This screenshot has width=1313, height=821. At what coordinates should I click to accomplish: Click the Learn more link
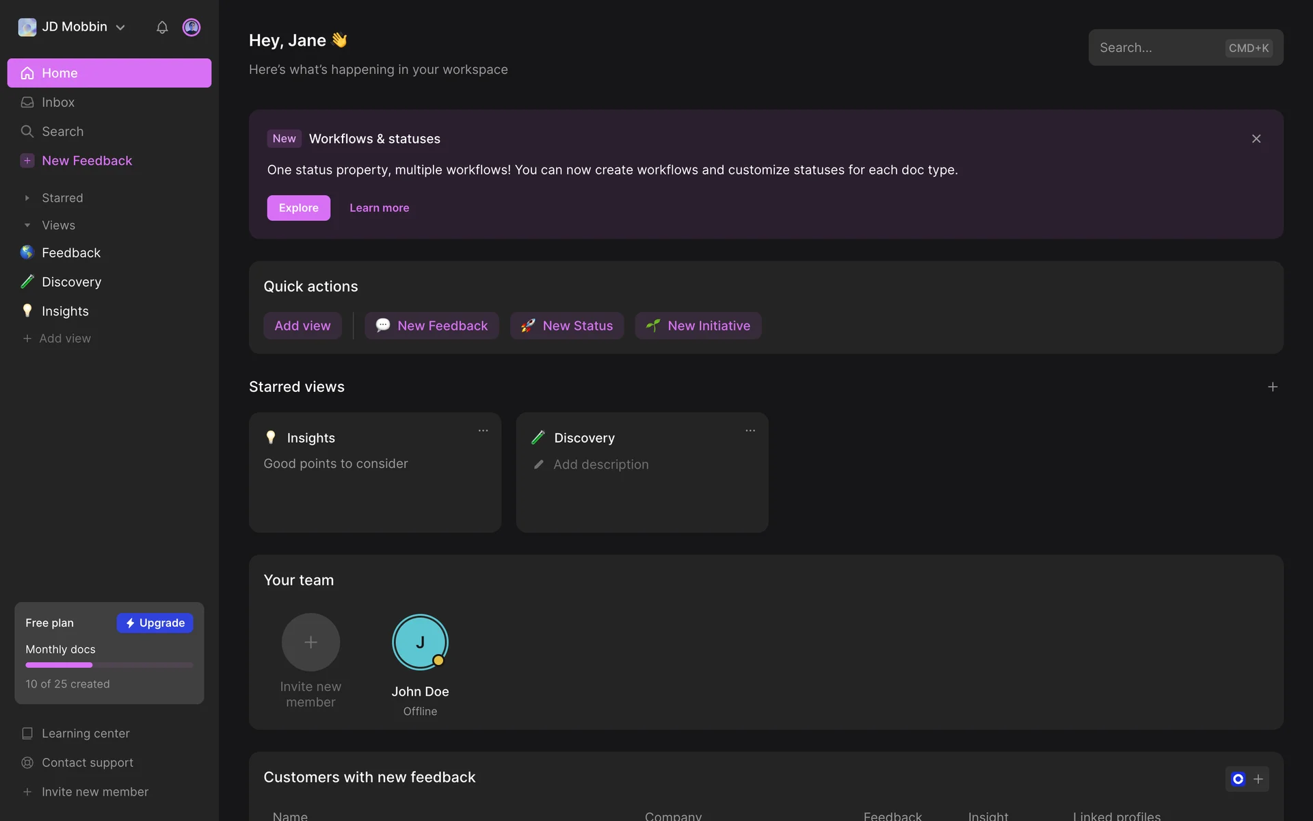pyautogui.click(x=379, y=208)
